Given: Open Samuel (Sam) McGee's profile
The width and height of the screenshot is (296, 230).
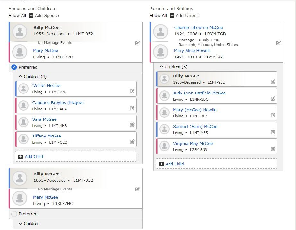Looking at the screenshot, I should (195, 127).
